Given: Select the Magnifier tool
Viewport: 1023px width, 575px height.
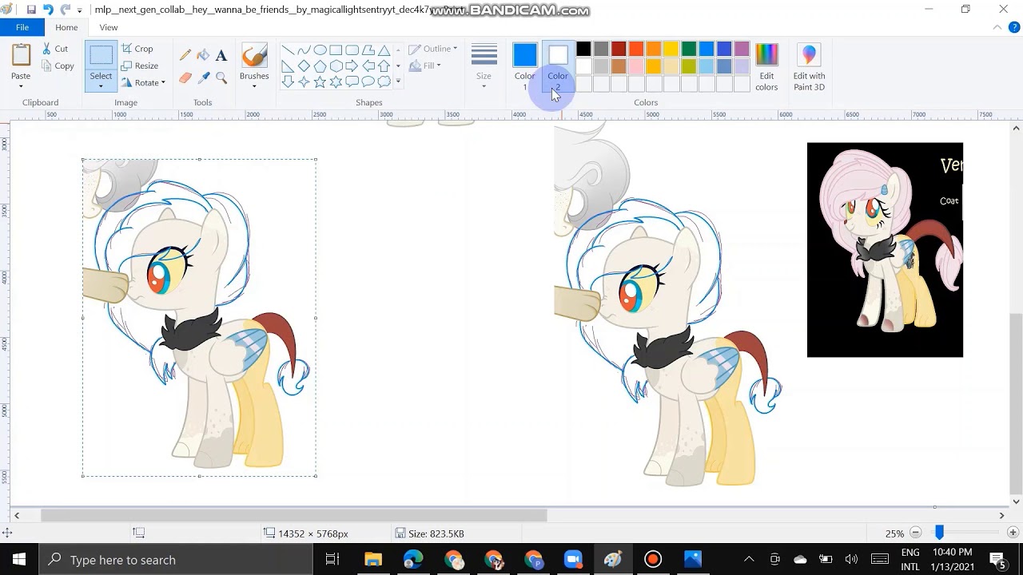Looking at the screenshot, I should (x=221, y=77).
